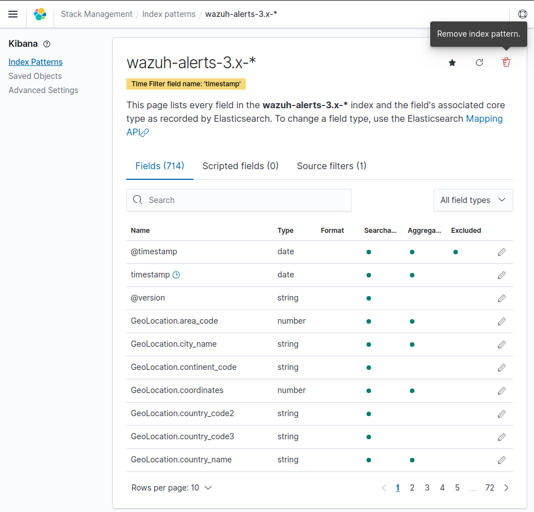Refresh the field list
This screenshot has height=512, width=534.
coord(479,63)
